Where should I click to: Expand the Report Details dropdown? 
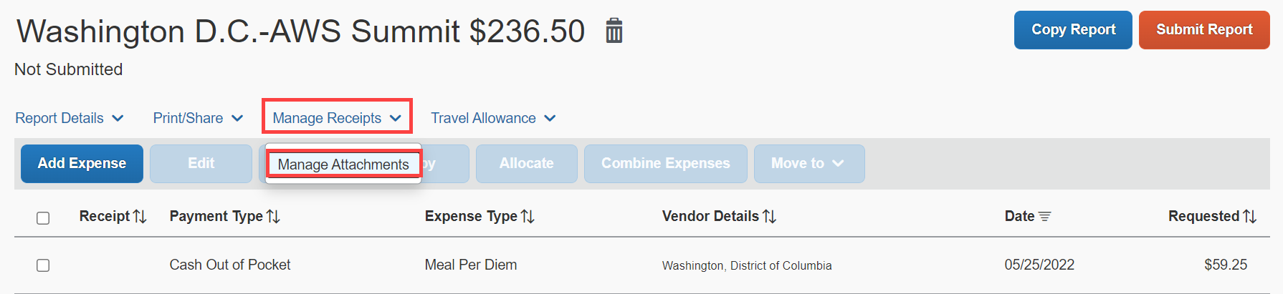tap(70, 118)
